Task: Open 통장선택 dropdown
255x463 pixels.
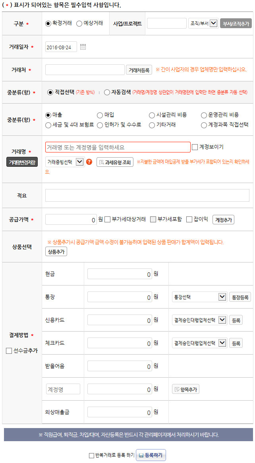Action: [x=199, y=297]
